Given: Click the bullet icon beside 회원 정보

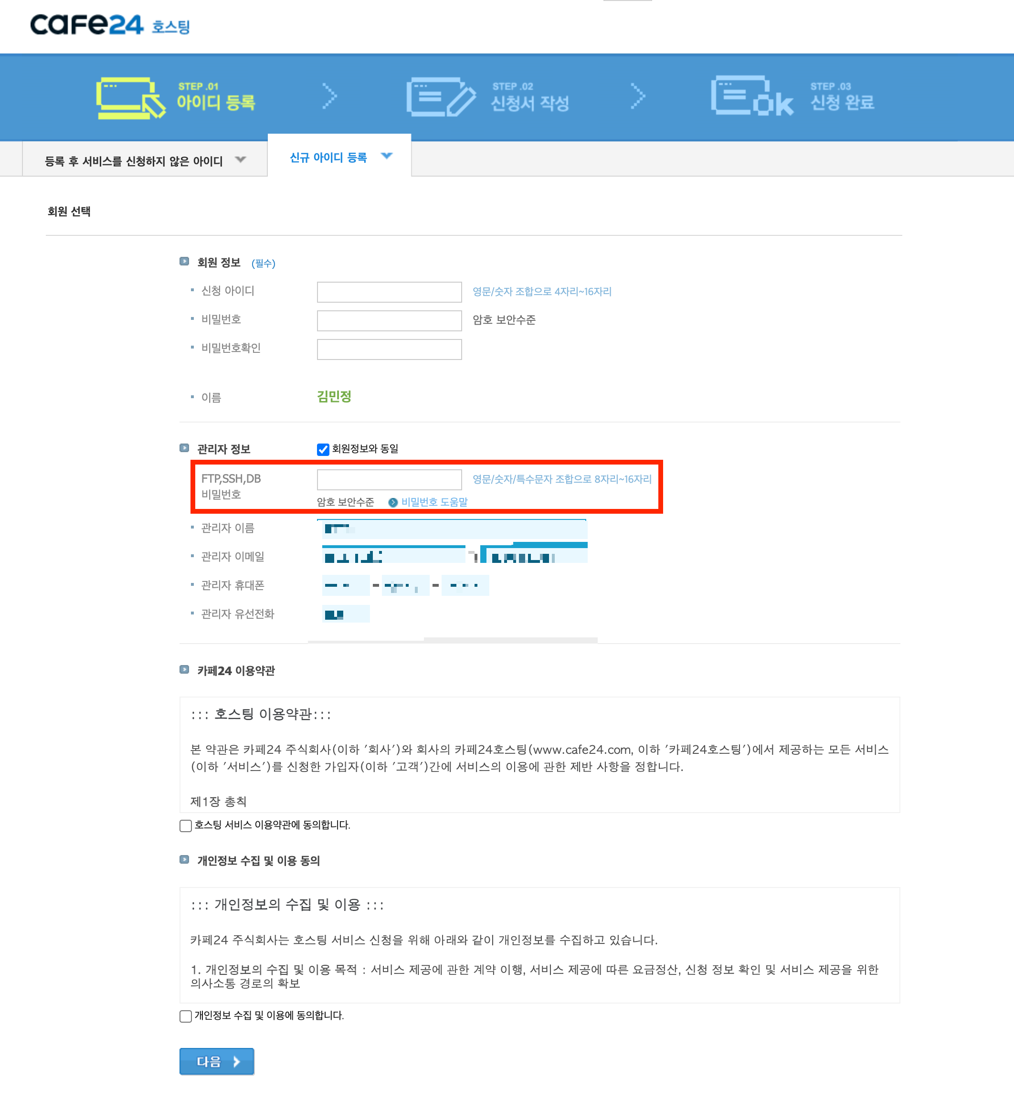Looking at the screenshot, I should point(184,262).
